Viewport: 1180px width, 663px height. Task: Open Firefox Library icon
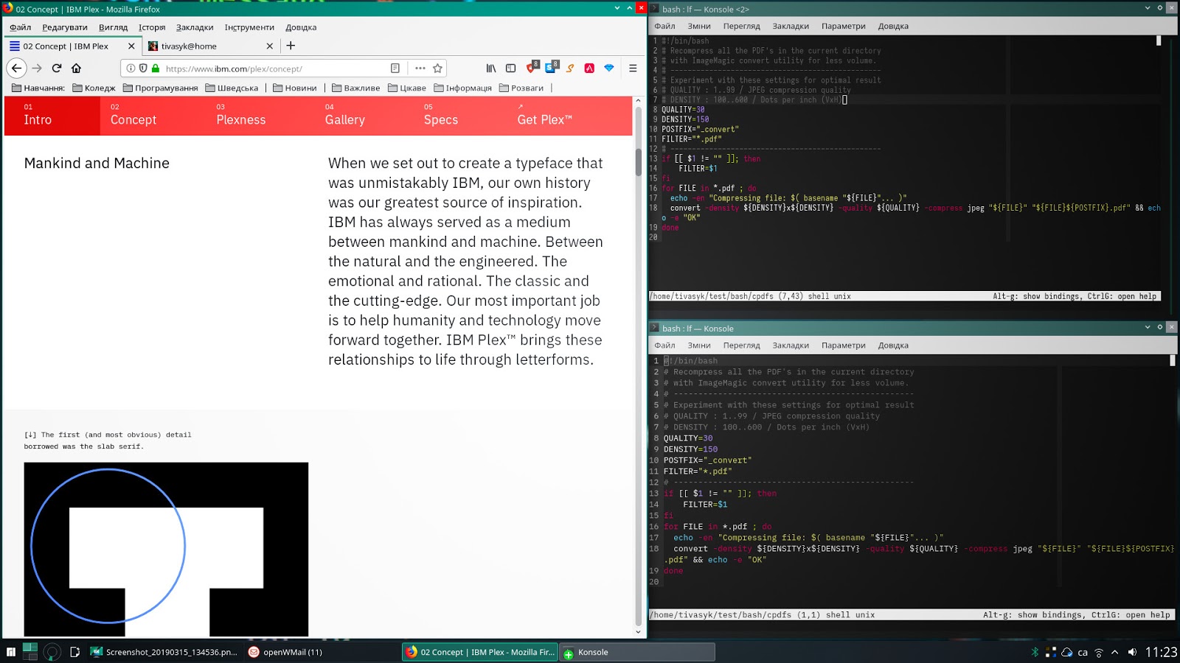coord(491,69)
